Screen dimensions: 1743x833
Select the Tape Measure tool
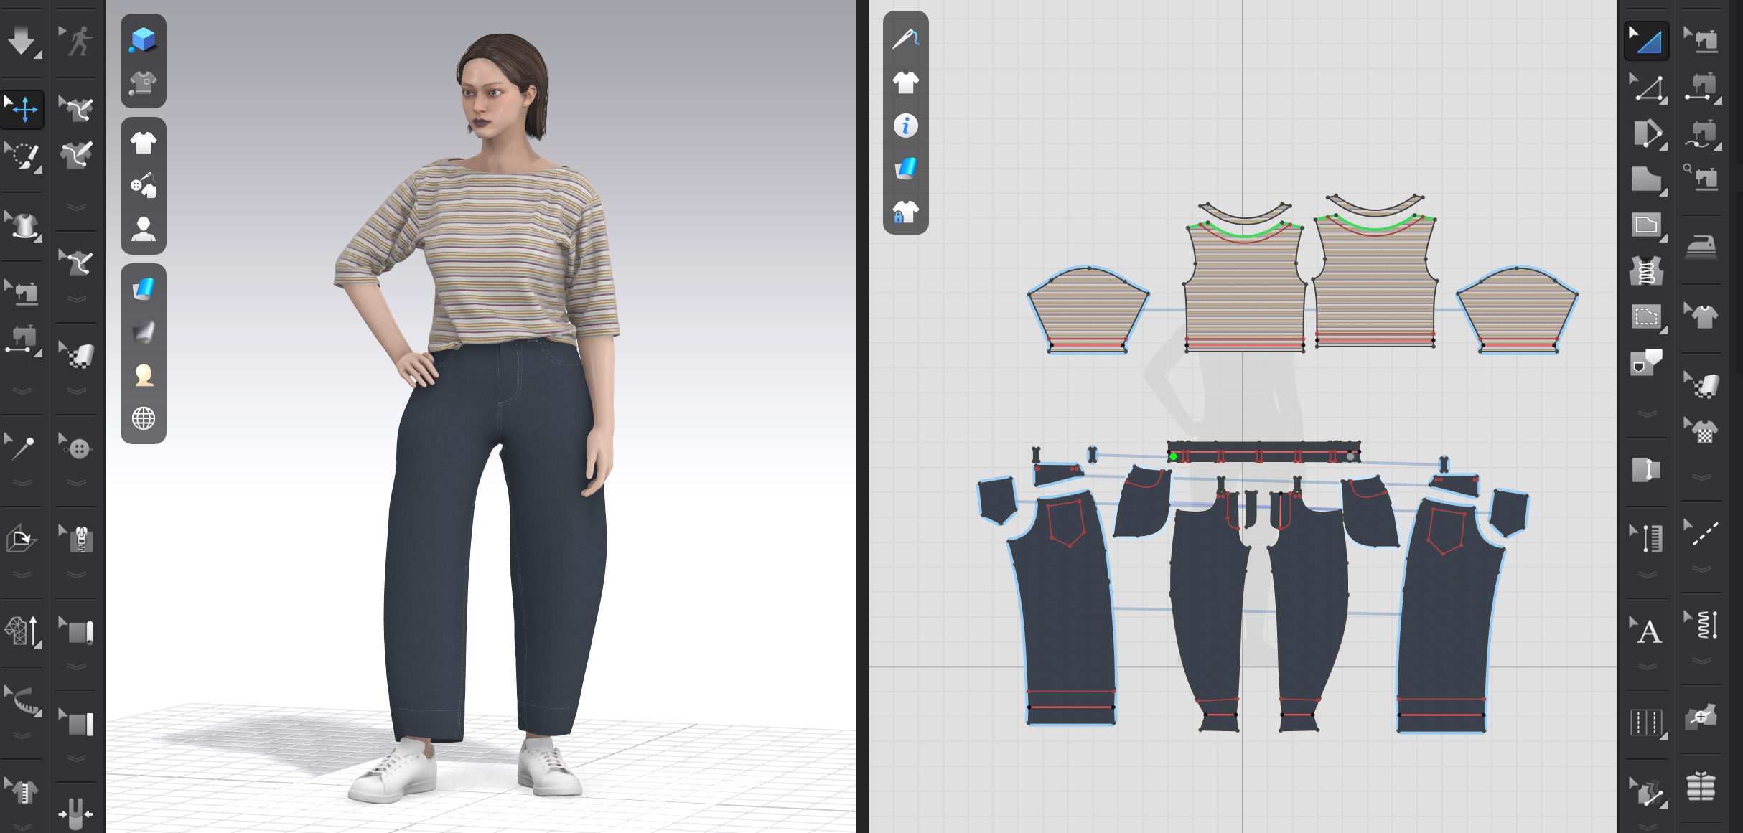(x=24, y=701)
